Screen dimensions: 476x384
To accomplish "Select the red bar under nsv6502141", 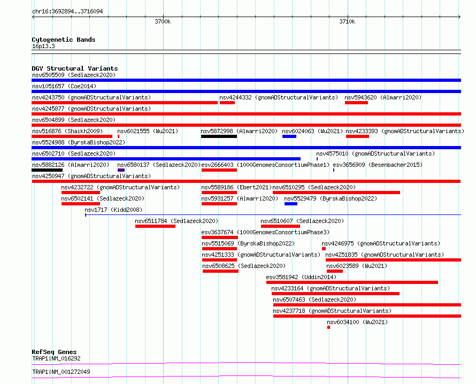I will click(81, 204).
